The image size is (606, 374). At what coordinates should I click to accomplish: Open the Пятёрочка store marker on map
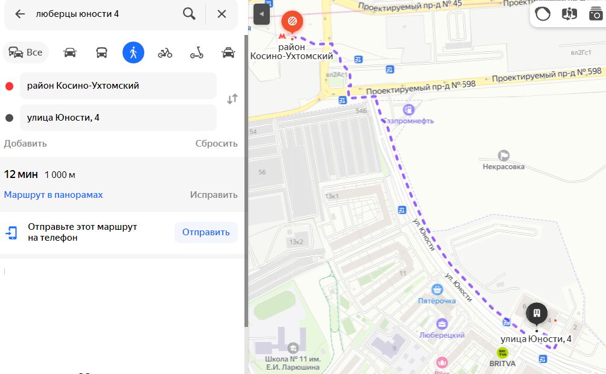[437, 290]
